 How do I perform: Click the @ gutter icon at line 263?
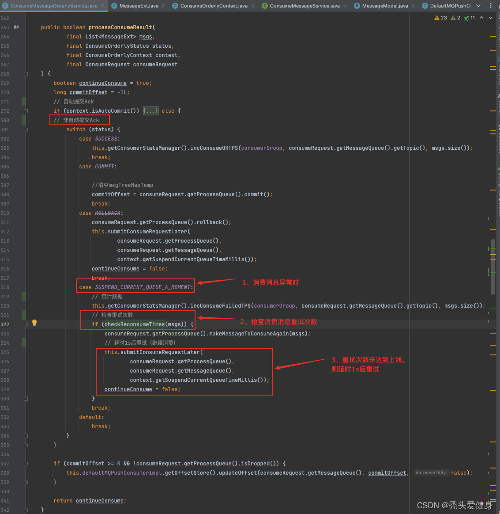16,27
